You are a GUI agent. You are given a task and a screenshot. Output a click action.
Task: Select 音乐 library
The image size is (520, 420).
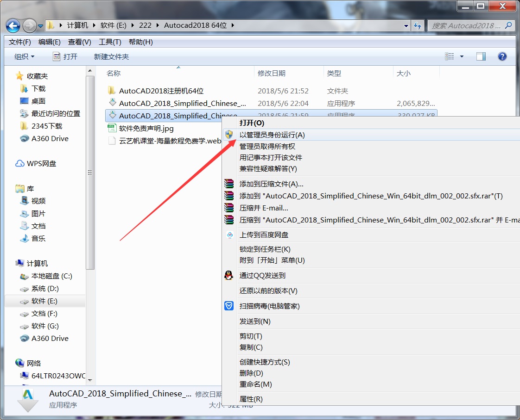pos(33,238)
